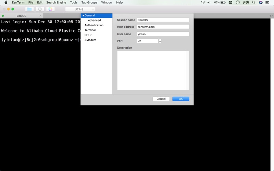Open the Tools menu
This screenshot has width=274, height=171.
(74, 2)
